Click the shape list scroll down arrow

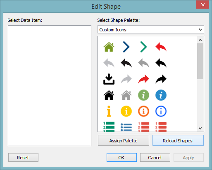coord(200,128)
